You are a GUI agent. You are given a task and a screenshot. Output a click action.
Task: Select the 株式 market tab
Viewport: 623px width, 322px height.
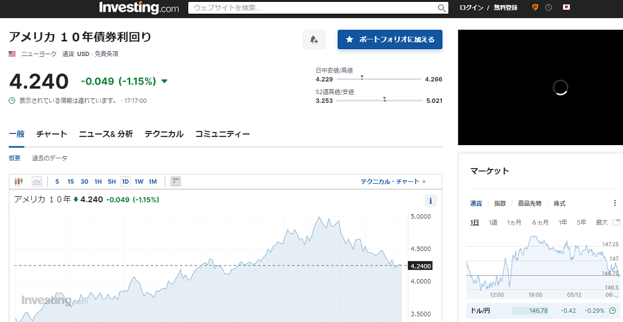pyautogui.click(x=559, y=203)
